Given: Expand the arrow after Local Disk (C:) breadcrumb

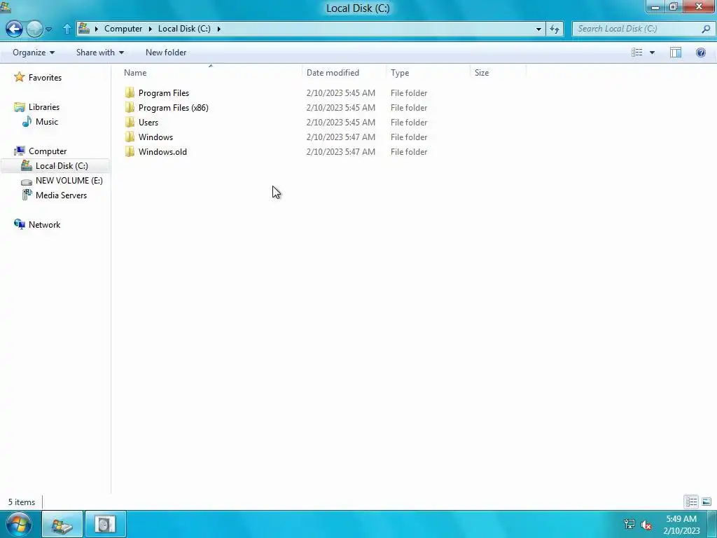Looking at the screenshot, I should (x=218, y=29).
